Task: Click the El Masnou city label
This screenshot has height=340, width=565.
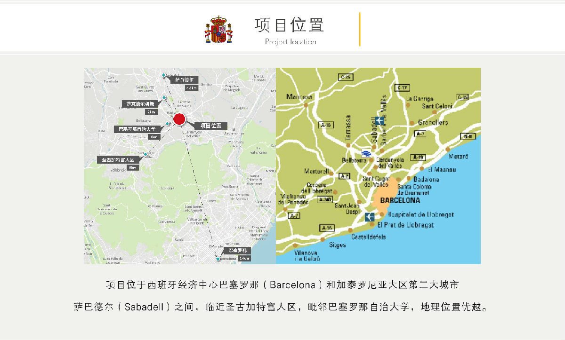Action: pyautogui.click(x=442, y=169)
